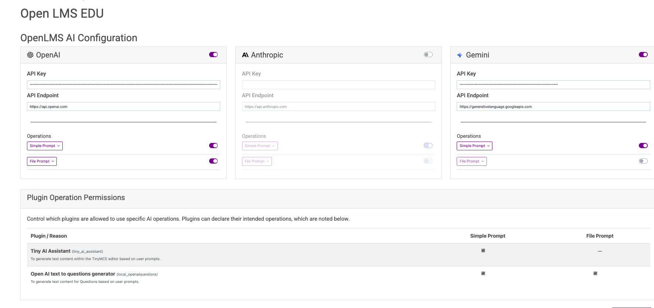Screen dimensions: 654x308
Task: Focus the Anthropic API Key field
Action: click(339, 85)
